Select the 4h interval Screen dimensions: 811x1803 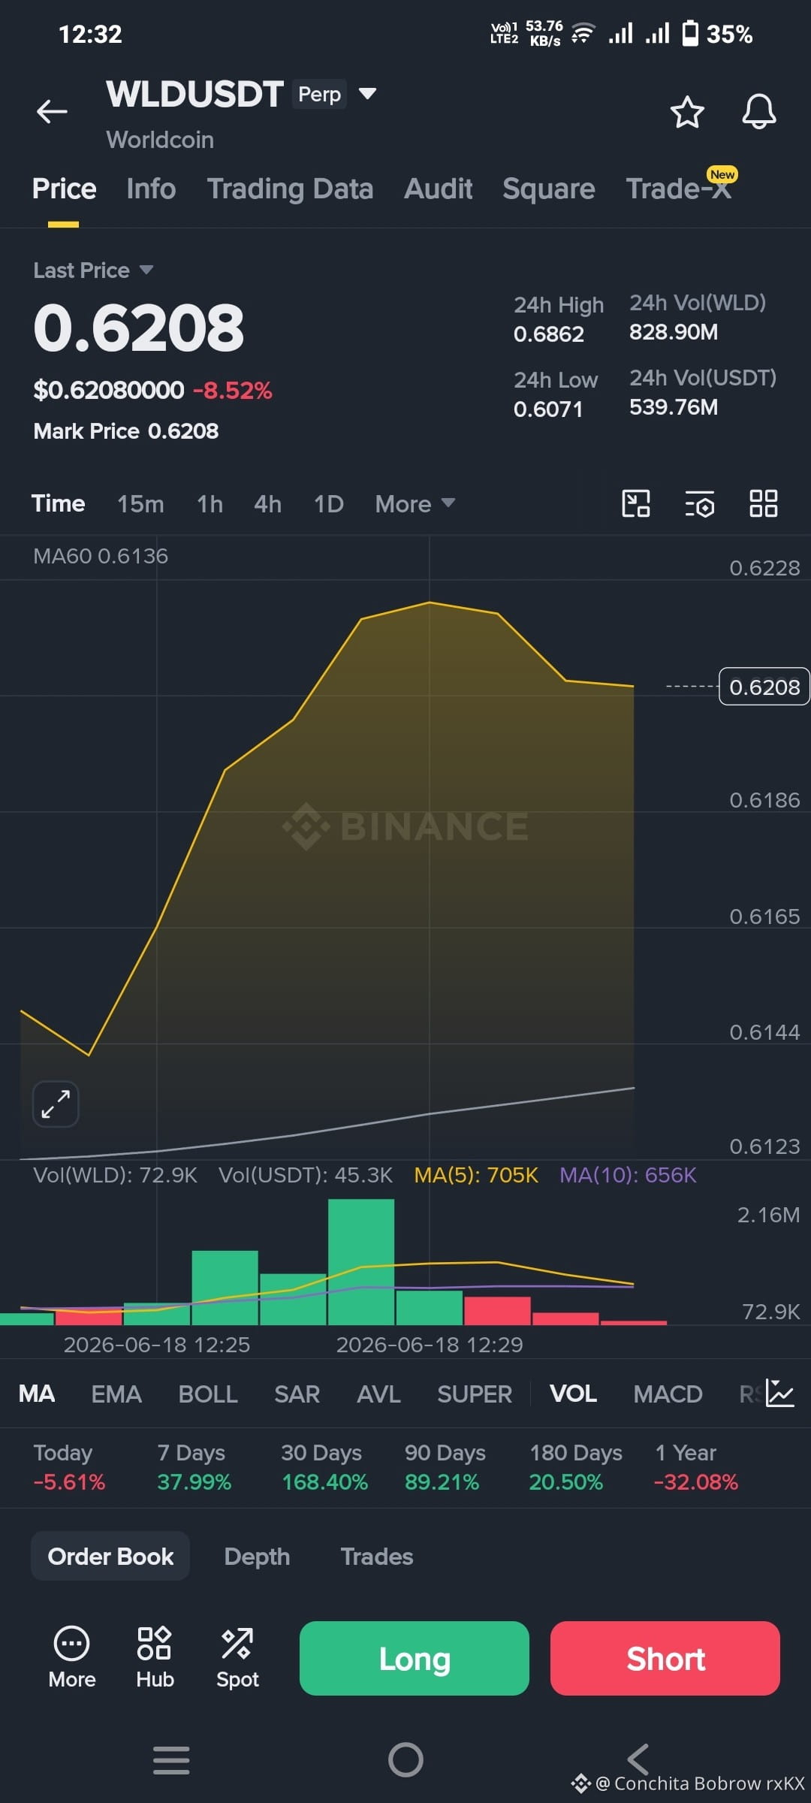coord(267,503)
